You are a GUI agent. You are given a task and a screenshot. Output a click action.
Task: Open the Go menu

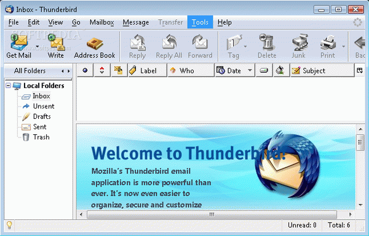(x=76, y=22)
